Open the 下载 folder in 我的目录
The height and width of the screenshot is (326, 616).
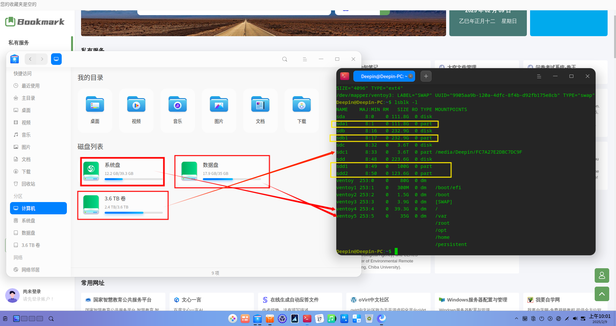tap(301, 110)
